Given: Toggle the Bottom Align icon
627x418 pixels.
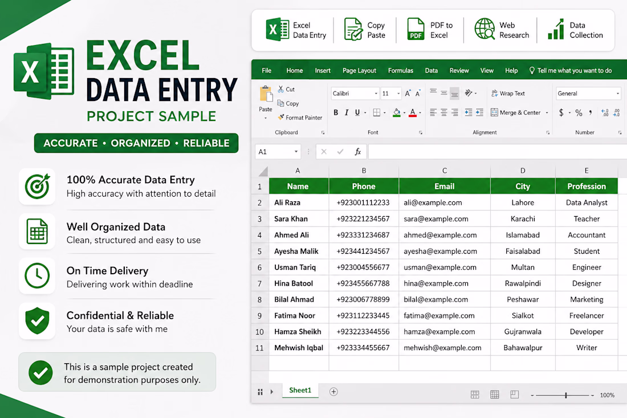Looking at the screenshot, I should coord(455,94).
